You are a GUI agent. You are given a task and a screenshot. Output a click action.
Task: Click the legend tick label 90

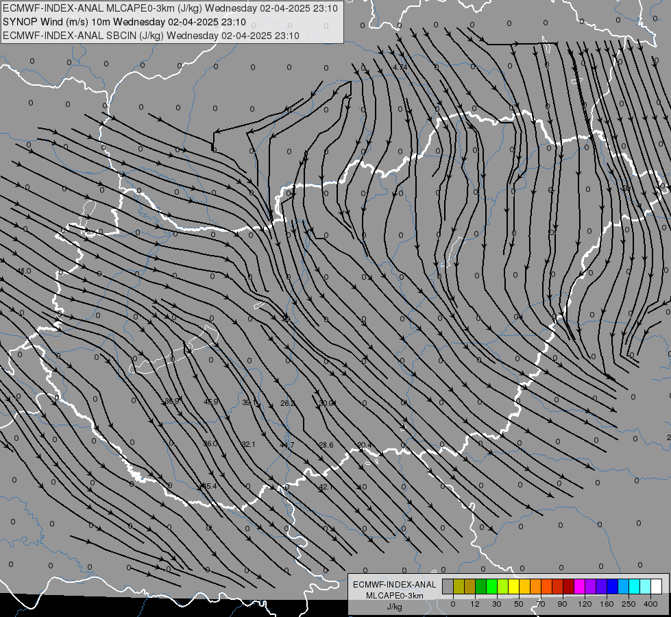pyautogui.click(x=562, y=604)
